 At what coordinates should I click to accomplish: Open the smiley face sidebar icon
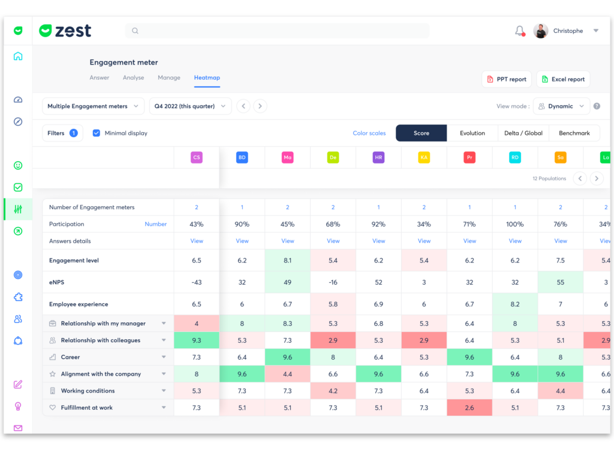point(18,165)
